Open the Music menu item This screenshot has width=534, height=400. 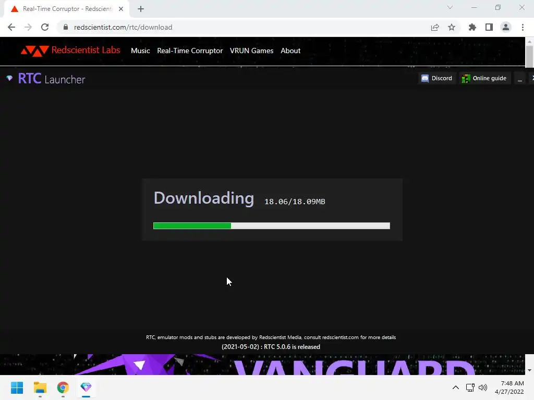tap(140, 51)
